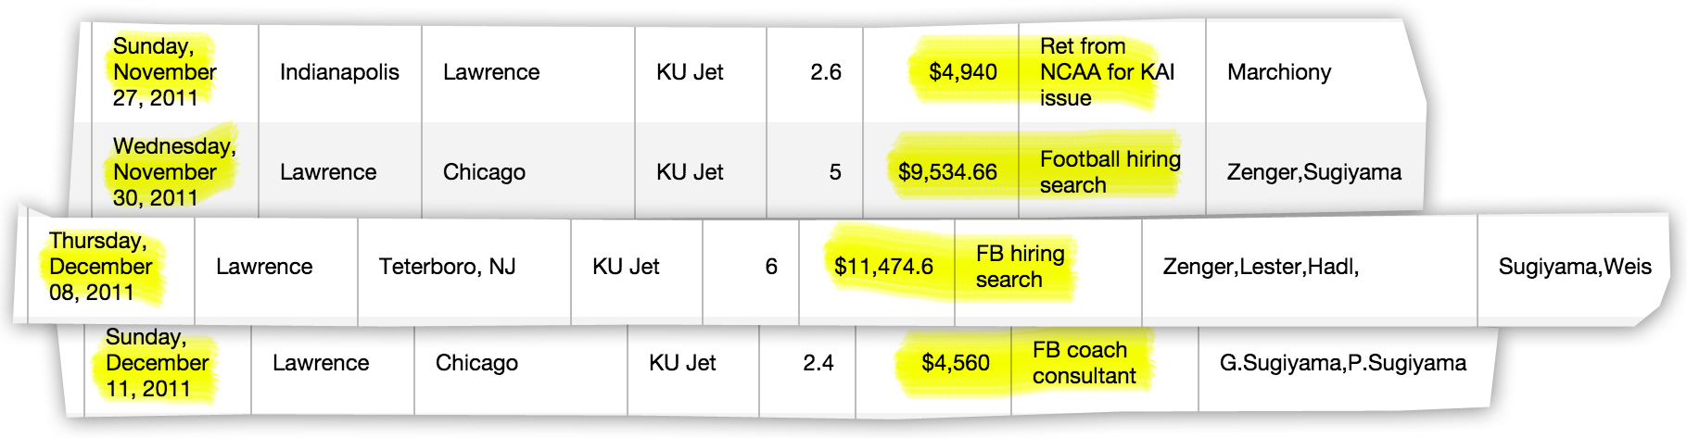1687x438 pixels.
Task: Click the Teterboro, NJ destination cell
Action: (x=447, y=267)
